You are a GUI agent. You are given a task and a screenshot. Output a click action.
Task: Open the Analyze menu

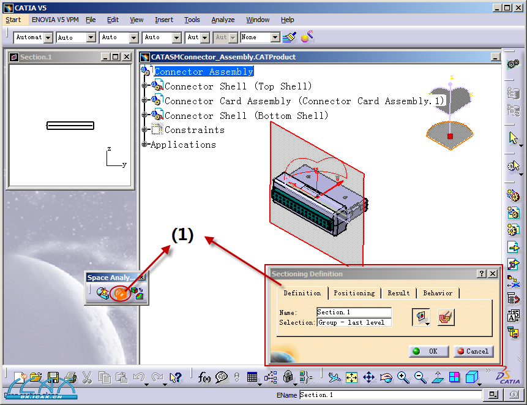(223, 20)
